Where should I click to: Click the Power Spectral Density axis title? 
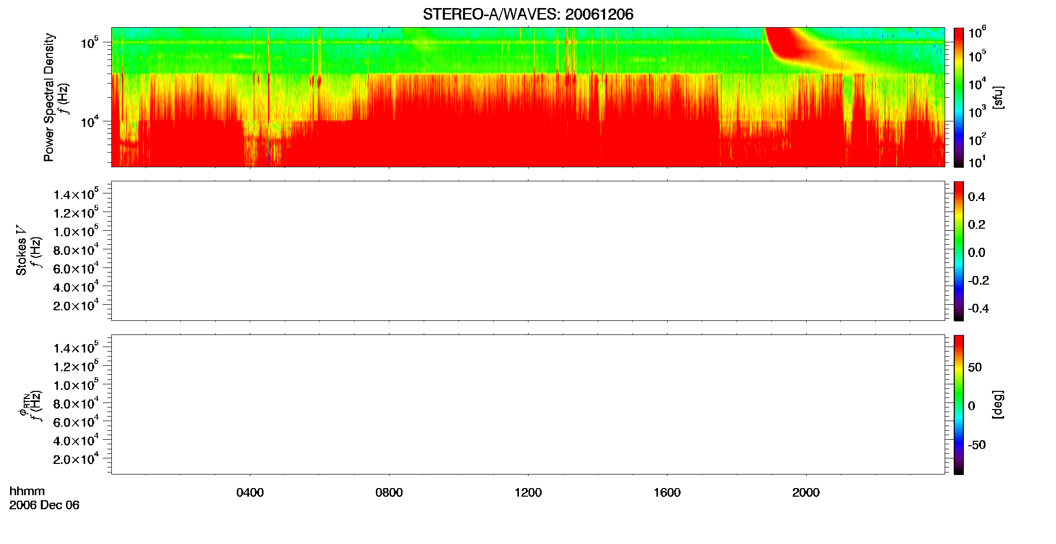[x=49, y=97]
